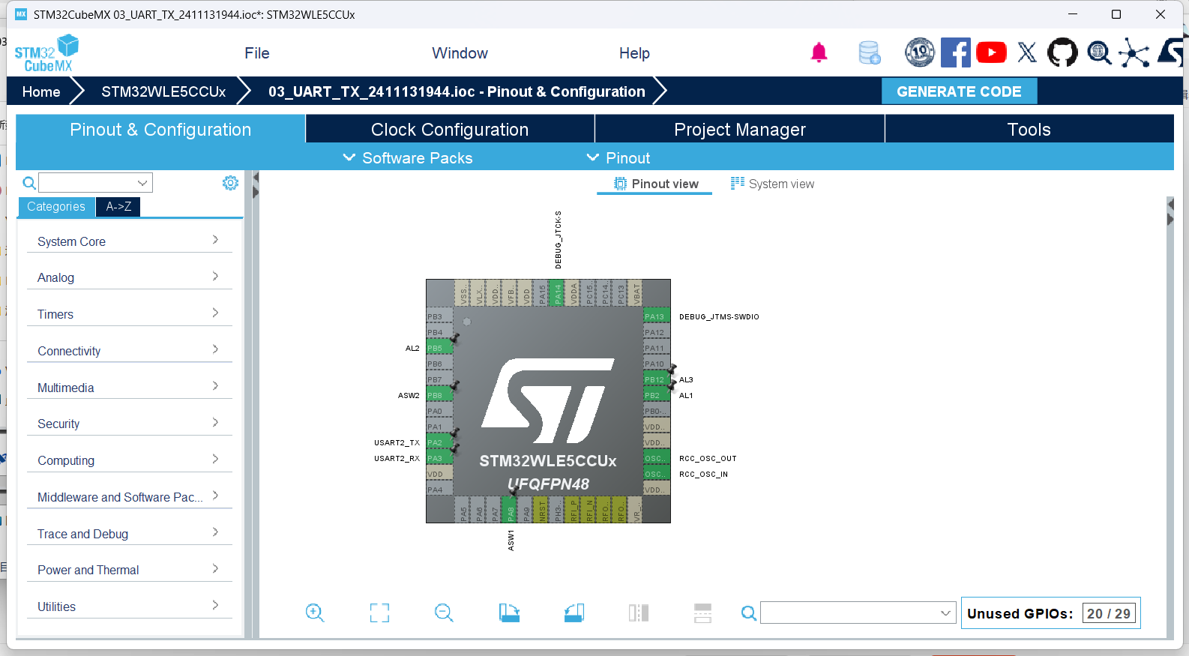Click the pin search magnifier icon
1189x656 pixels.
(x=748, y=613)
